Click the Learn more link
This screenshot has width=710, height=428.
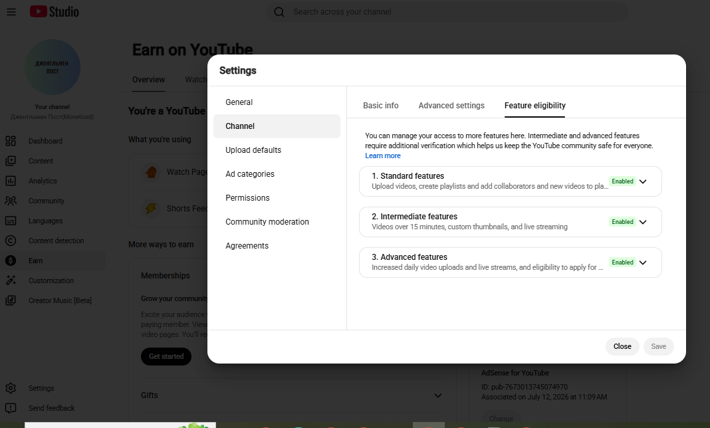383,156
